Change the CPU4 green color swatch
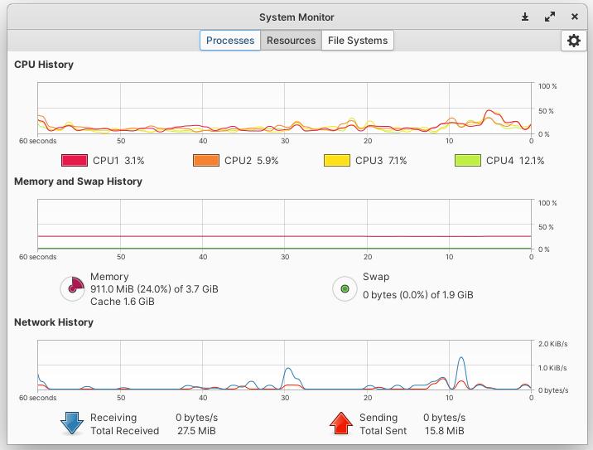593x450 pixels. pos(468,161)
